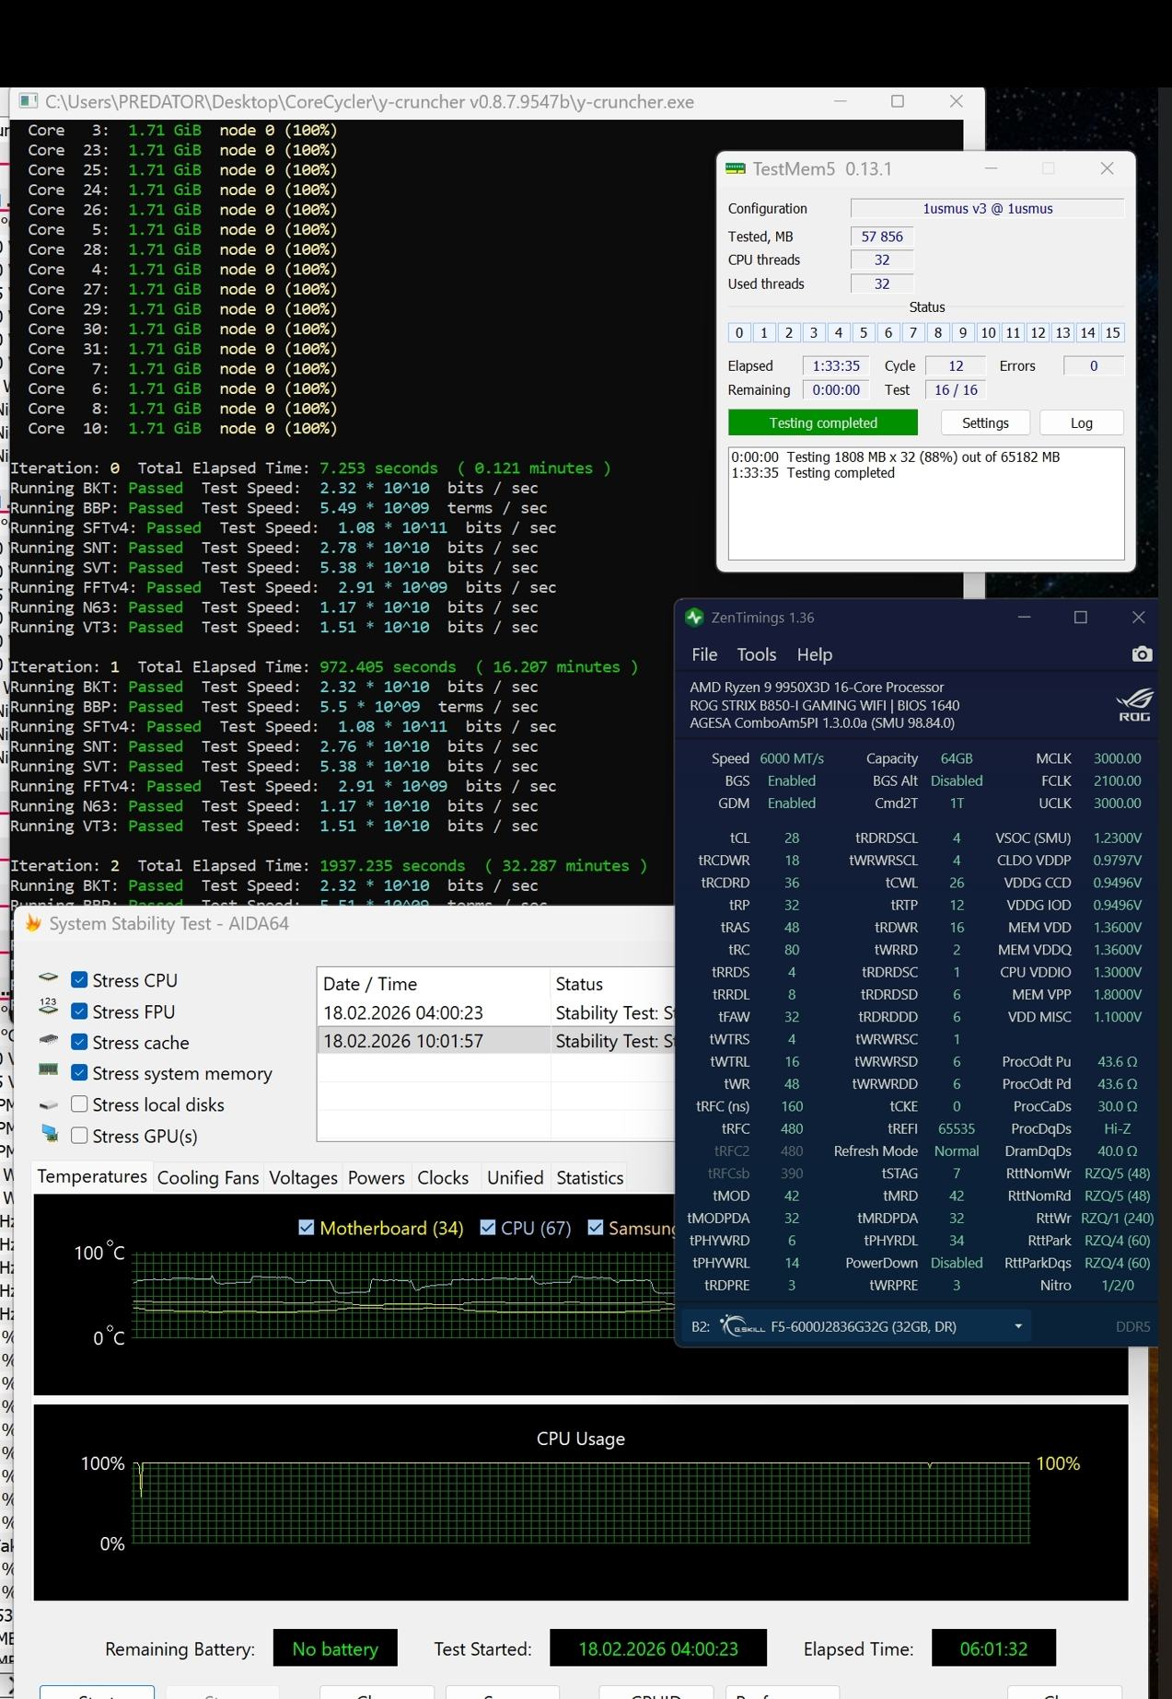The height and width of the screenshot is (1699, 1172).
Task: Click the Capacity 64GB value
Action: (957, 758)
